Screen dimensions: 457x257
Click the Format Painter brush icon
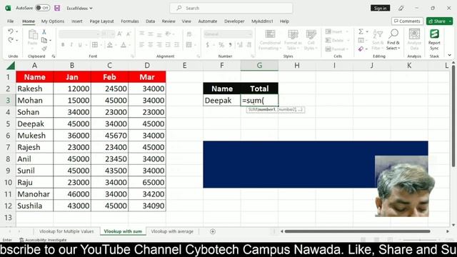click(x=44, y=49)
